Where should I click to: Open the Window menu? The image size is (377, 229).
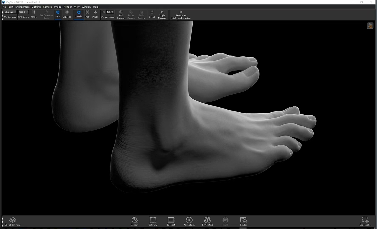[x=86, y=7]
